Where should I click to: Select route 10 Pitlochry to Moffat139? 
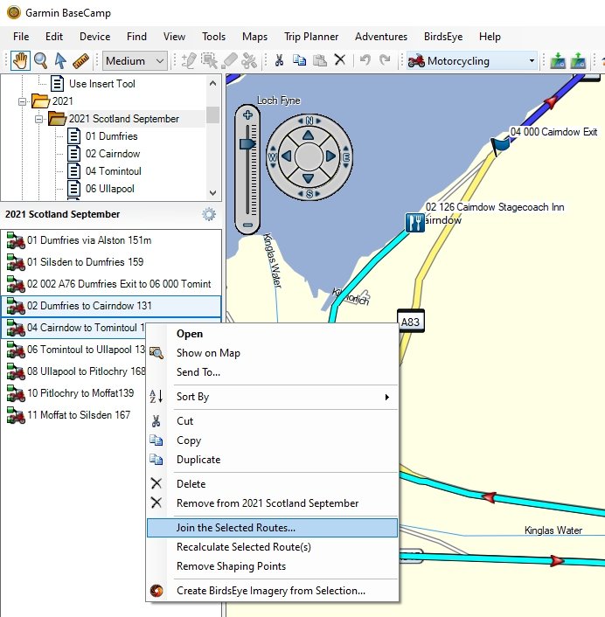pos(73,393)
